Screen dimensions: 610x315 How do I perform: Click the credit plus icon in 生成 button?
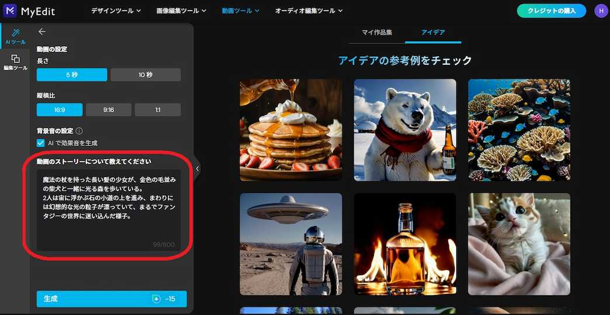pyautogui.click(x=157, y=299)
